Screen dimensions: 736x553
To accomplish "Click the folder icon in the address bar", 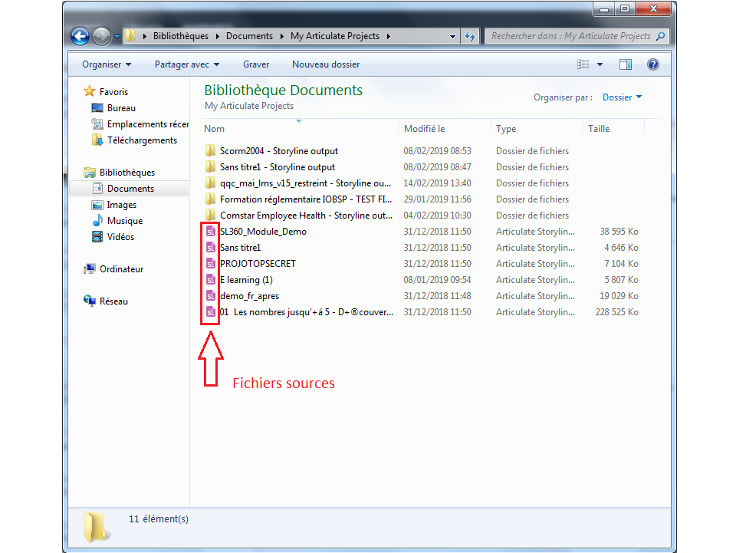I will point(131,36).
